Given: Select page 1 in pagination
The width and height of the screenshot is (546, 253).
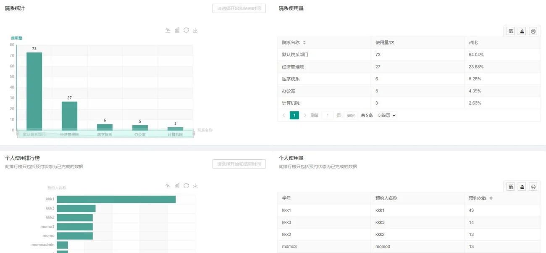Looking at the screenshot, I should click(x=294, y=115).
